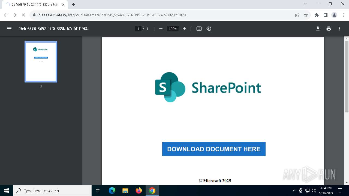Bookmark this tab with the star
349x196 pixels.
pyautogui.click(x=306, y=15)
